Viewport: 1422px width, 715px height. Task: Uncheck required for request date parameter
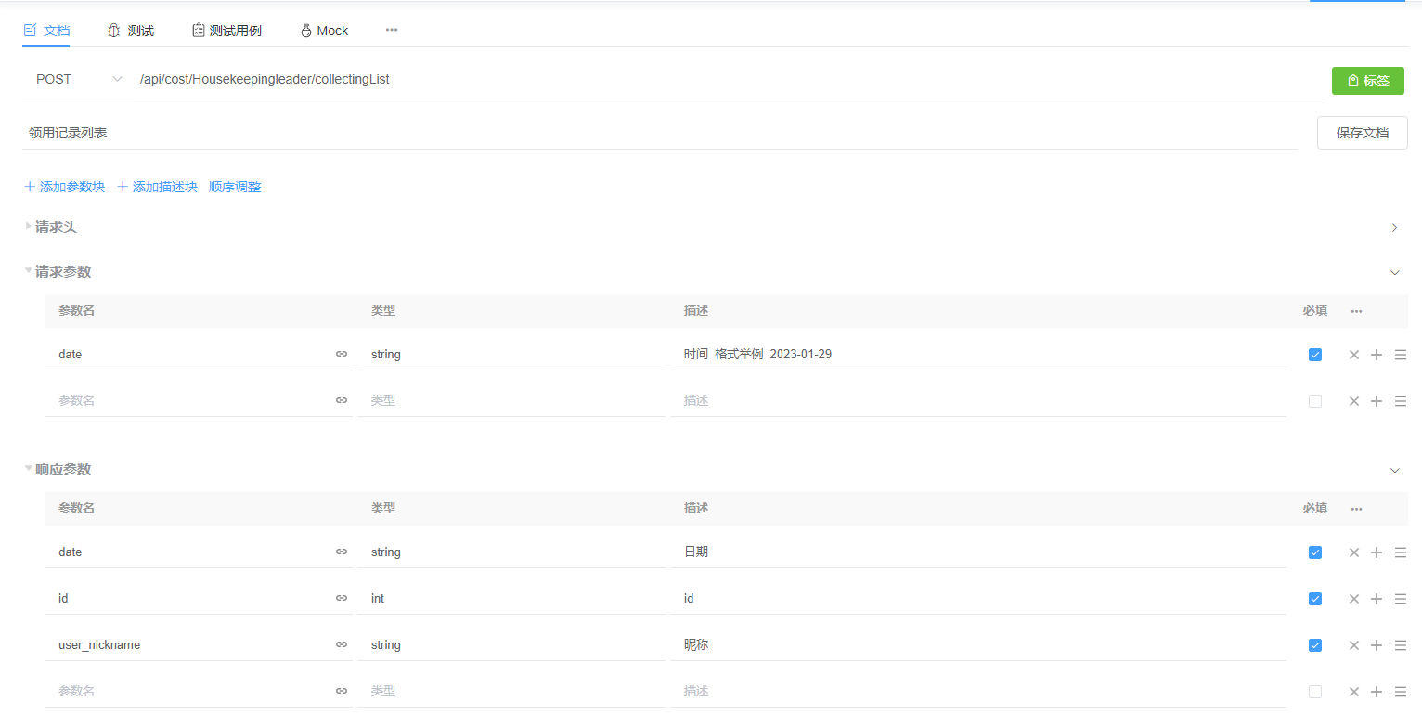(1314, 355)
